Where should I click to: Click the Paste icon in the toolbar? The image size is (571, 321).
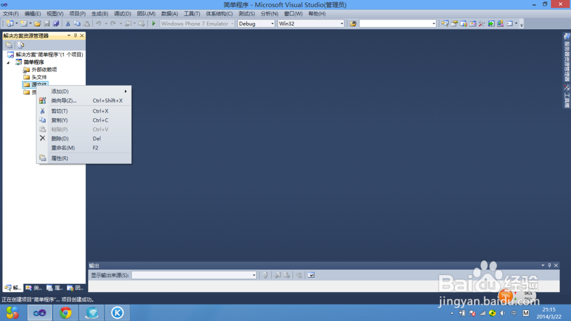tap(87, 23)
